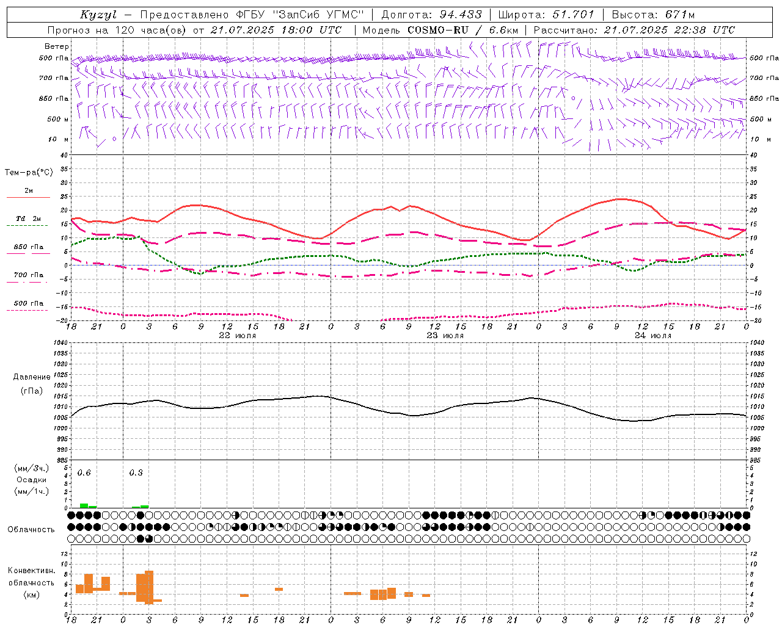Click the Рассчитано: 21.07.2025 22:38 UTC text

[x=634, y=30]
